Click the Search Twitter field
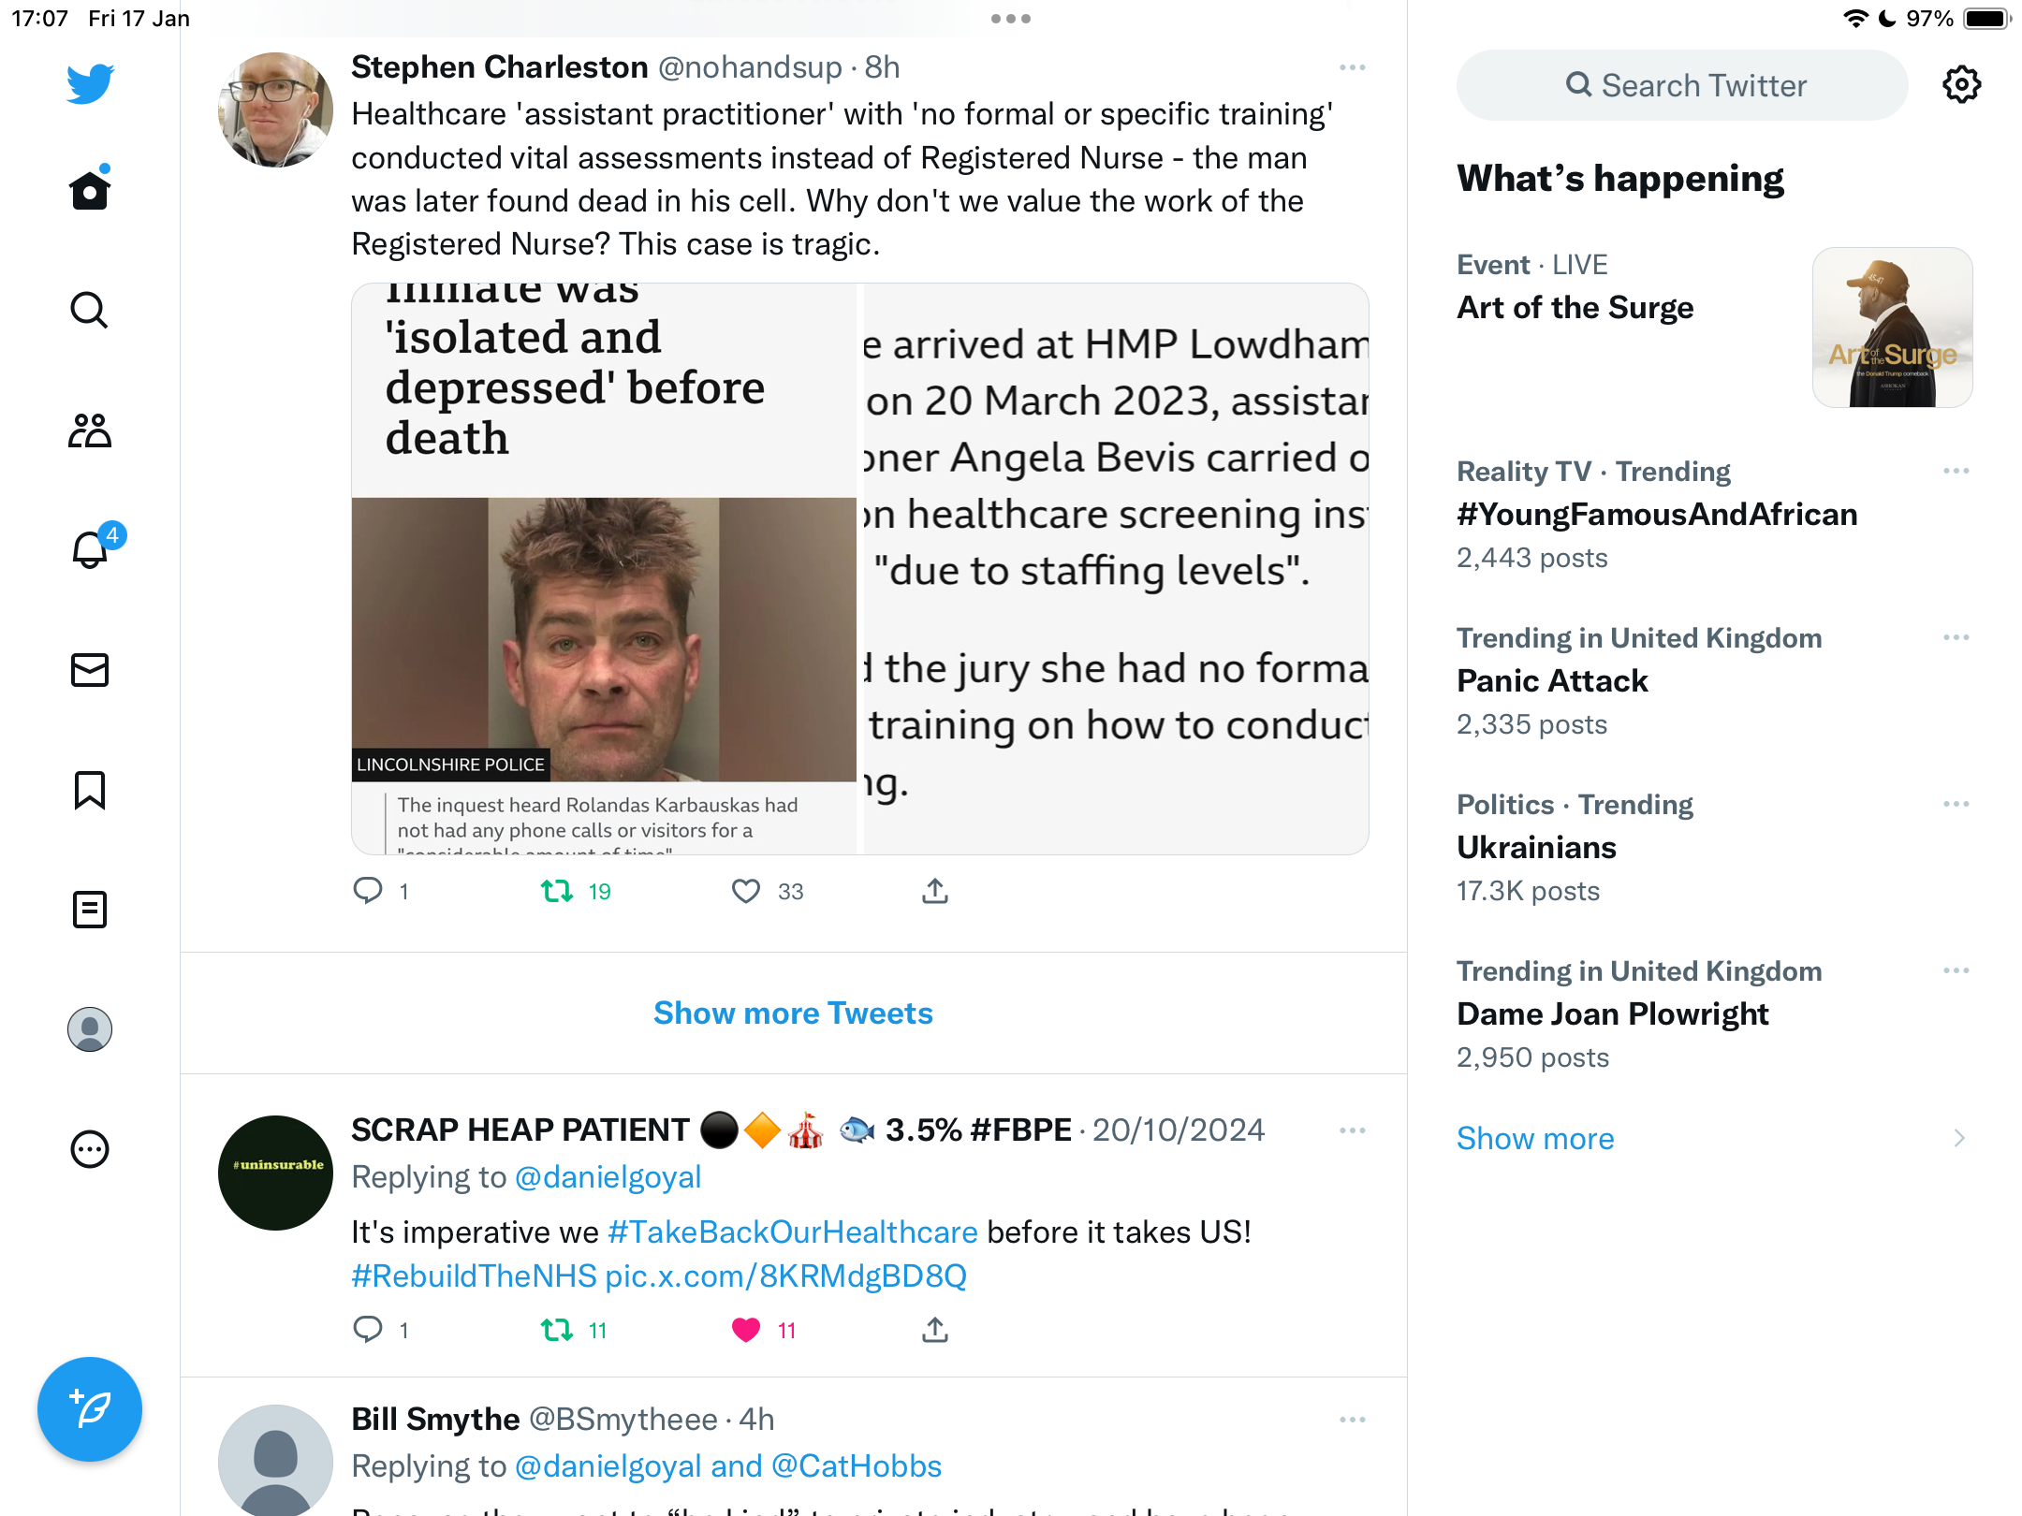The image size is (2022, 1516). pyautogui.click(x=1682, y=85)
